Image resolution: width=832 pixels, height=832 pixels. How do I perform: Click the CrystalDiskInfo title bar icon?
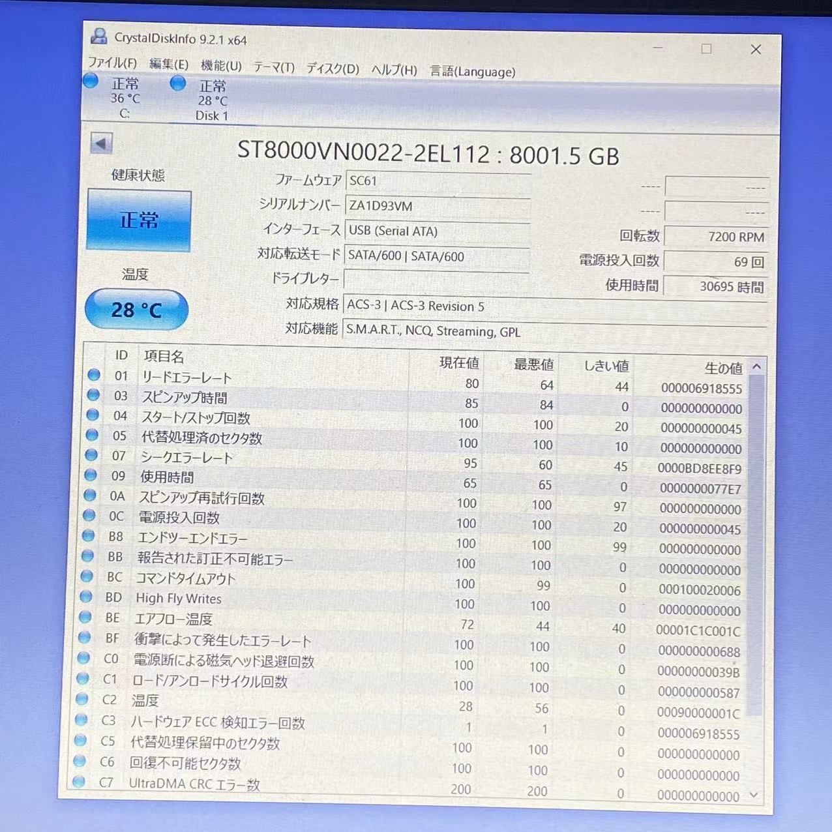(x=98, y=38)
